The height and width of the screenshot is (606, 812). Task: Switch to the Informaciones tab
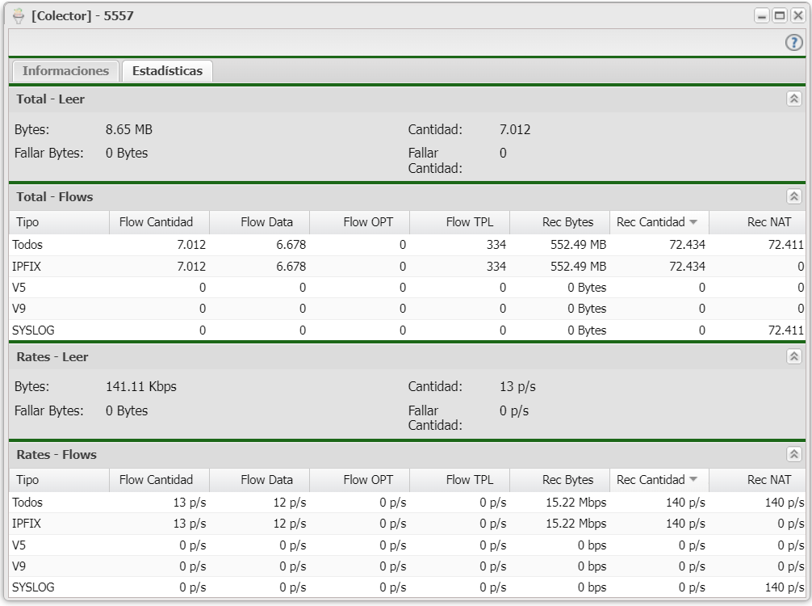click(x=65, y=71)
